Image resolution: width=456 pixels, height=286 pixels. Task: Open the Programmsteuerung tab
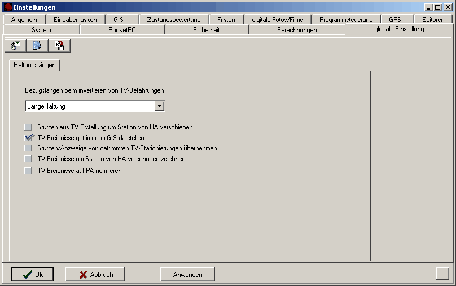pos(346,20)
